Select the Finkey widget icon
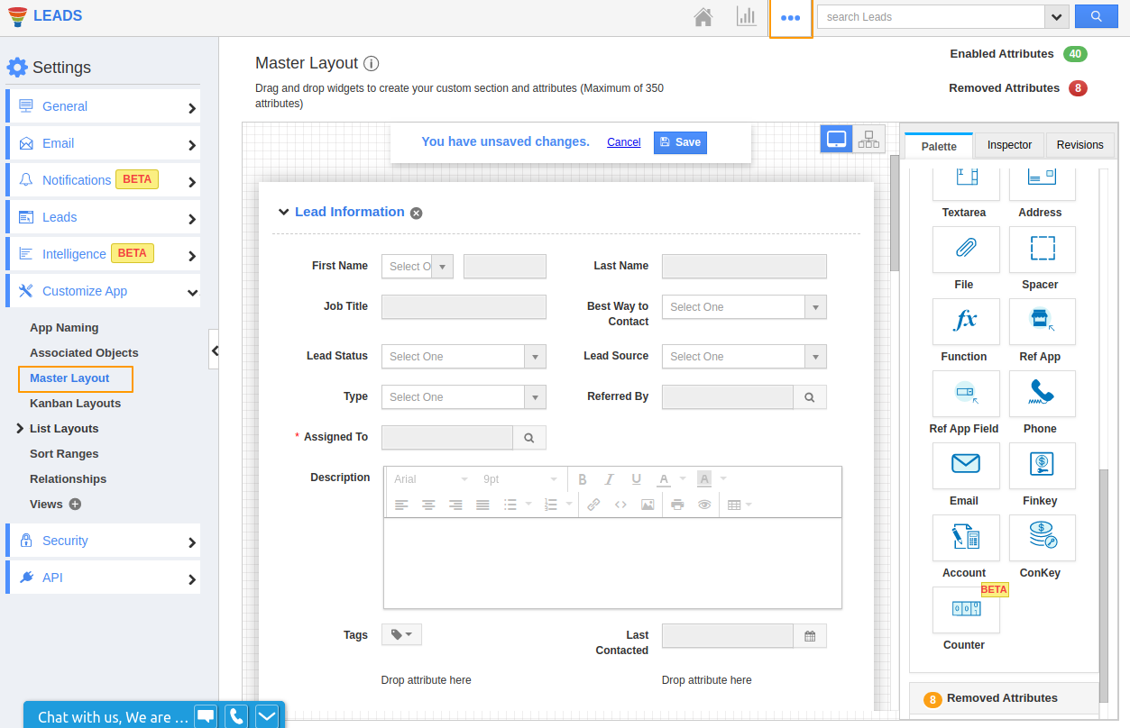The width and height of the screenshot is (1130, 728). point(1042,465)
